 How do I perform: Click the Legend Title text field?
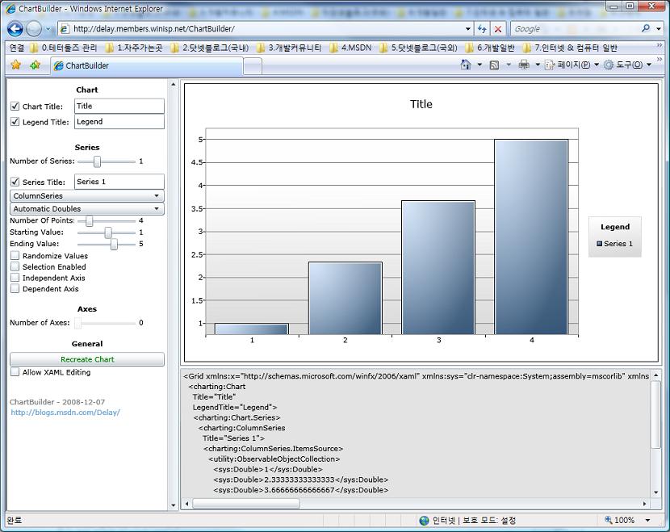click(119, 122)
